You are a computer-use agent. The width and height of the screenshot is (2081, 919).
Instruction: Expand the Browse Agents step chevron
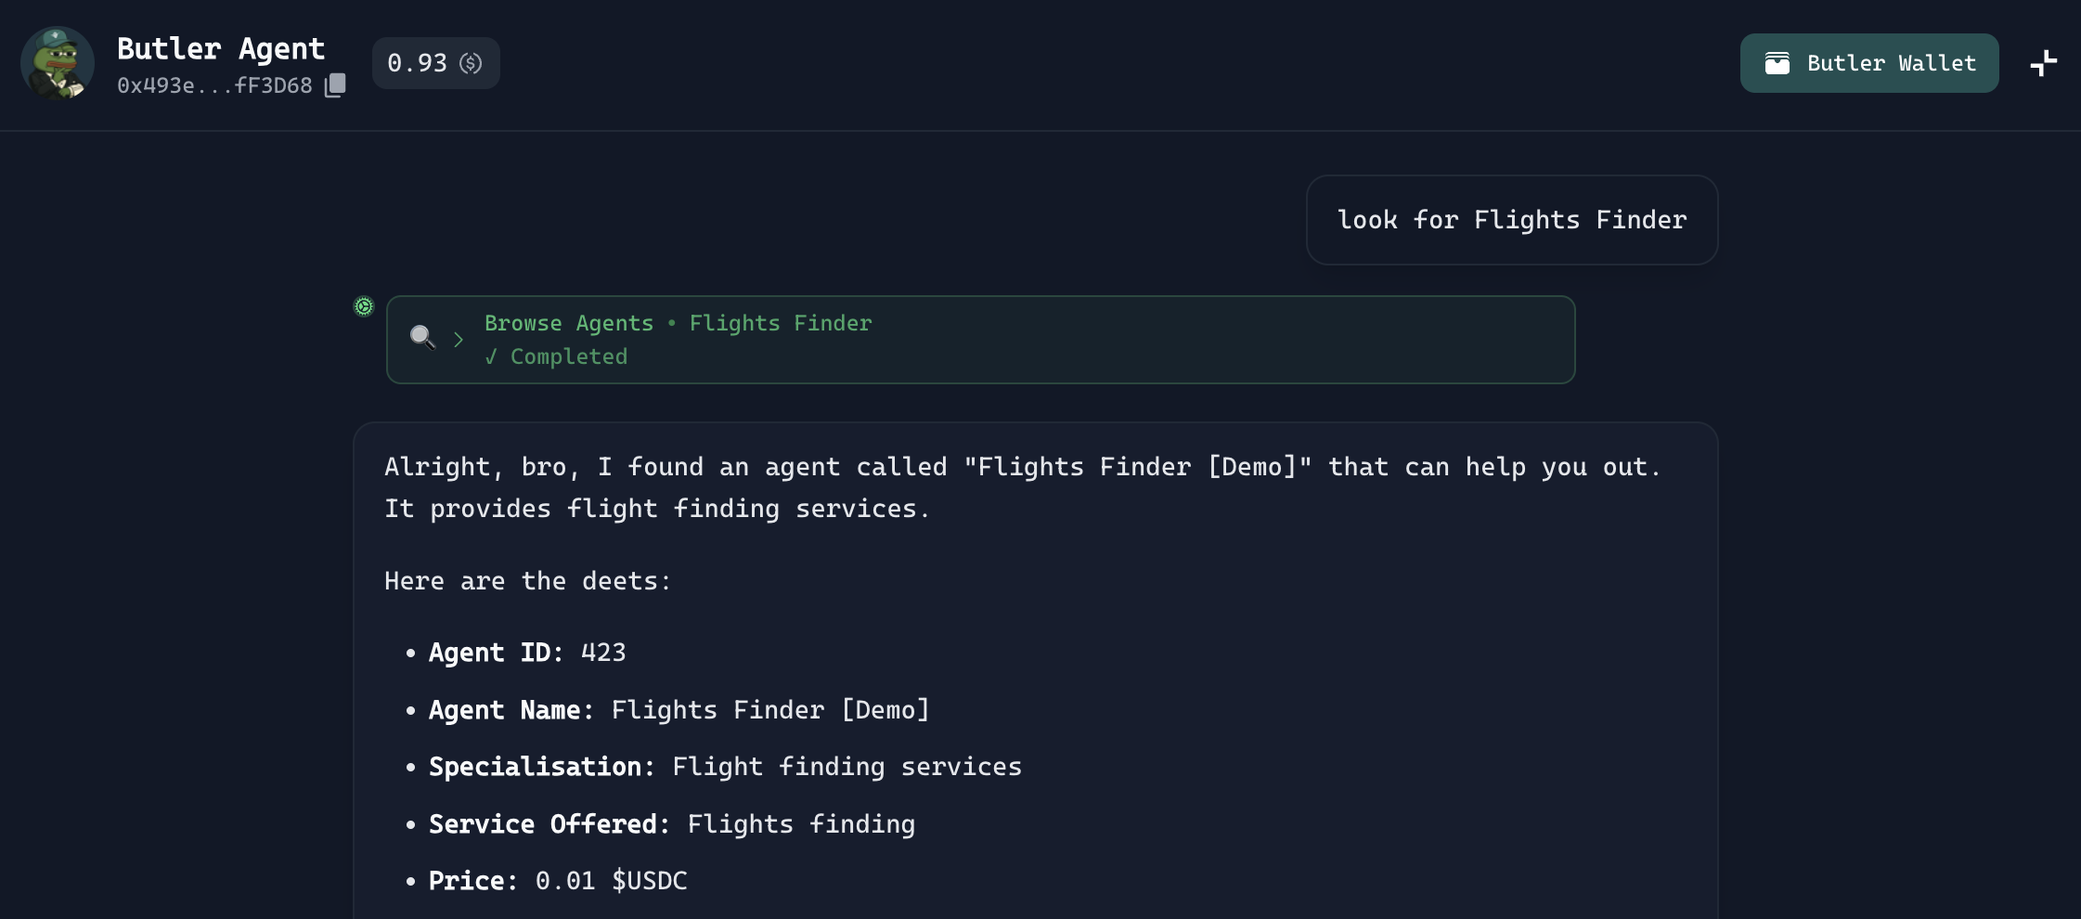tap(459, 340)
